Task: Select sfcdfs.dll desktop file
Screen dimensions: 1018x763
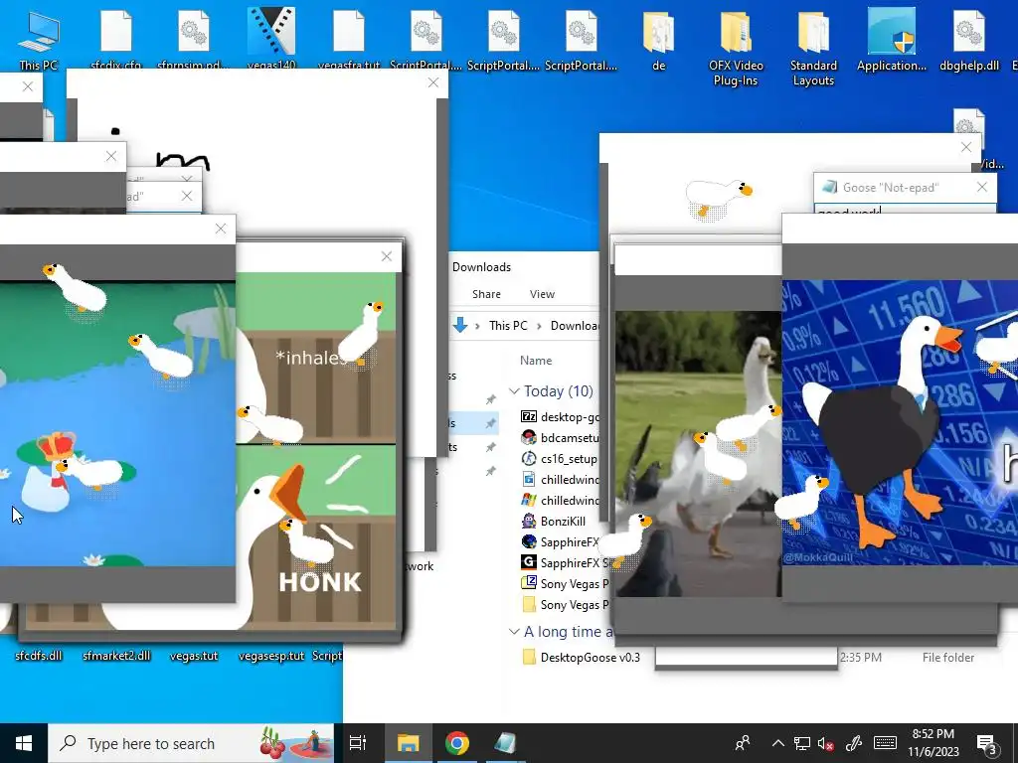Action: (39, 656)
